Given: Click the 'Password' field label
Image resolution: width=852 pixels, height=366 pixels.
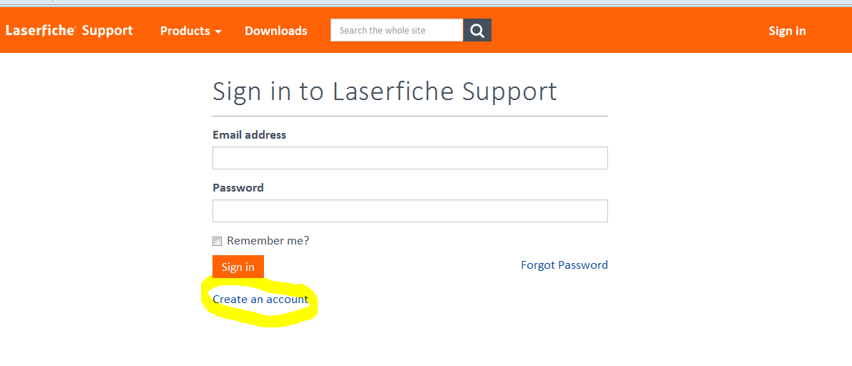Looking at the screenshot, I should pyautogui.click(x=238, y=188).
